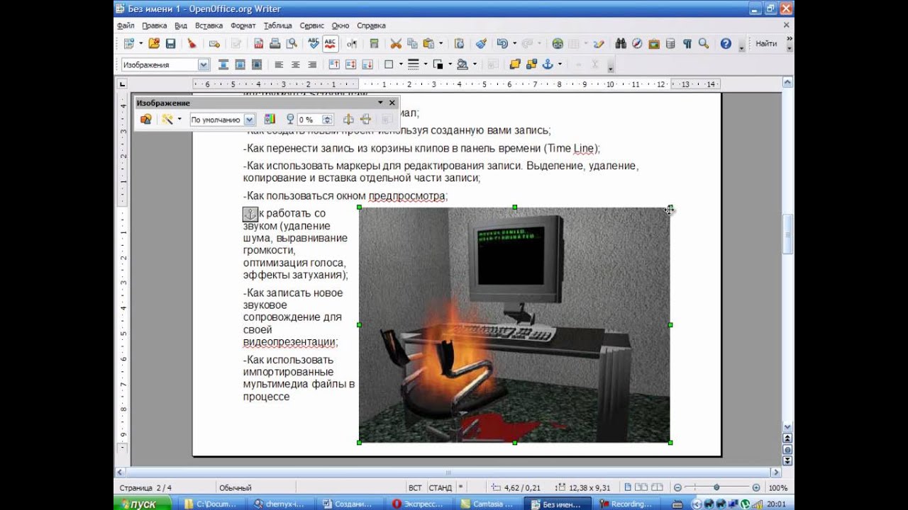Open the Color tool in Image toolbar

point(270,120)
